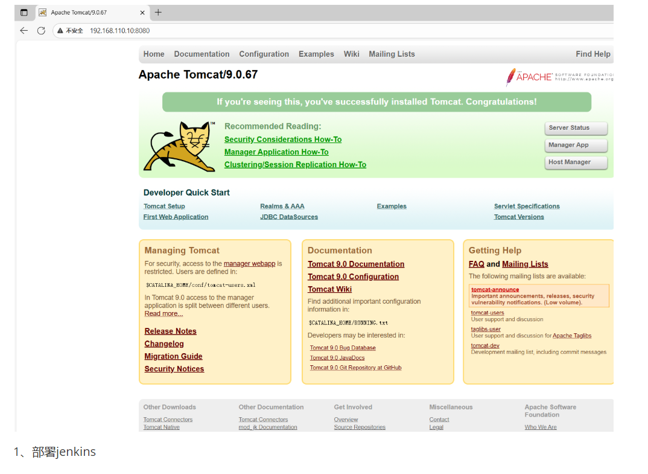
Task: Open Security Considerations How-To link
Action: click(x=283, y=139)
